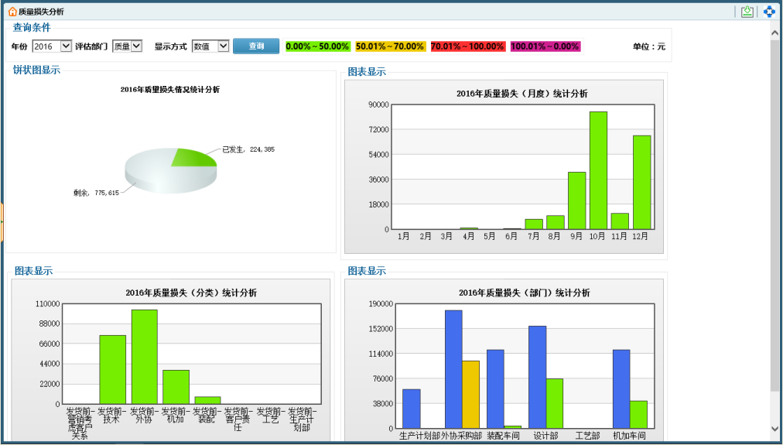783x445 pixels.
Task: Open the 年份 year dropdown
Action: [65, 46]
